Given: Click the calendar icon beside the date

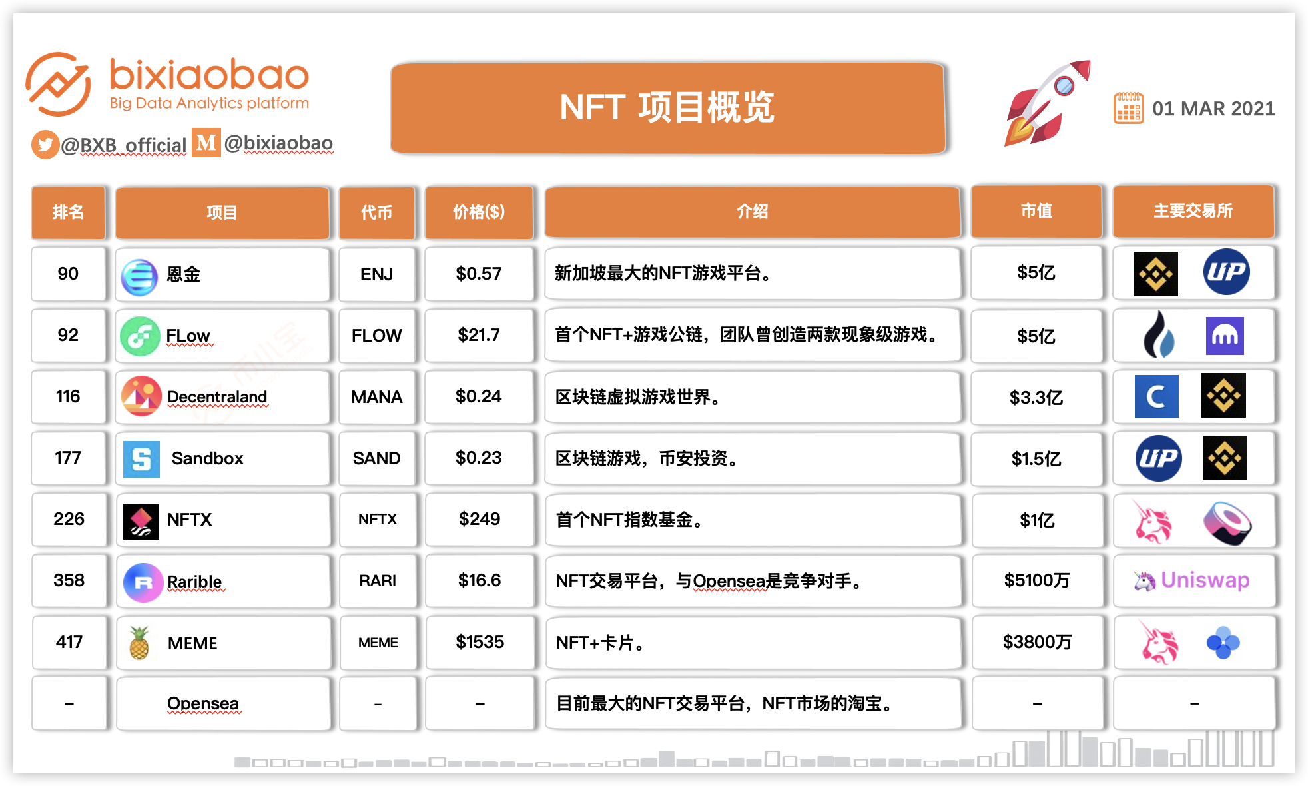Looking at the screenshot, I should coord(1128,108).
